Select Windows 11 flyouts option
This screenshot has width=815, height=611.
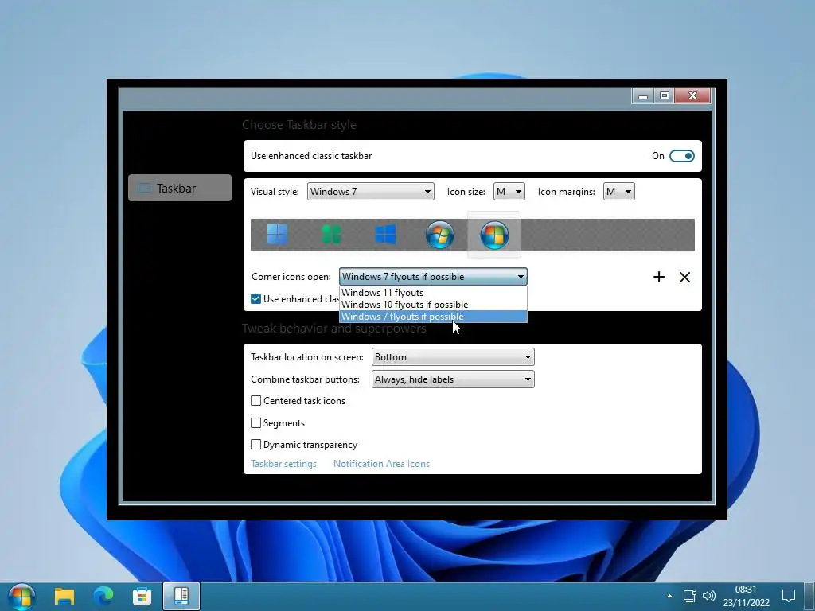(433, 293)
